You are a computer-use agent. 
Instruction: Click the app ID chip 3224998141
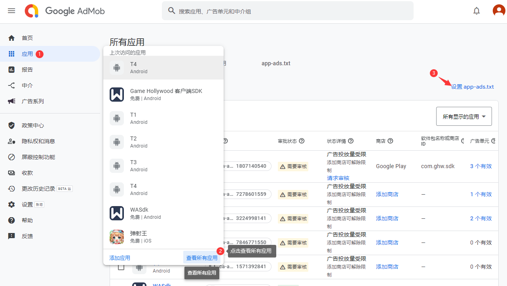(247, 218)
